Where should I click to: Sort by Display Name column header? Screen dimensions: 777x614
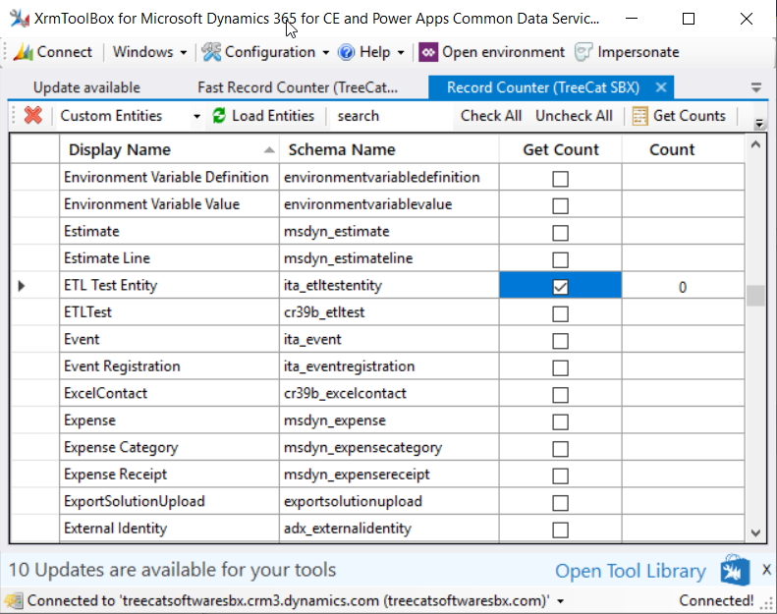(170, 149)
